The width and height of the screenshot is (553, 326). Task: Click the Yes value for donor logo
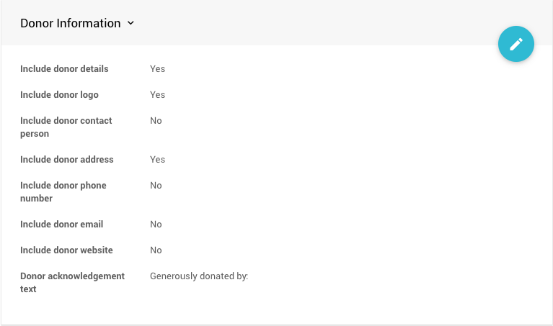[157, 95]
